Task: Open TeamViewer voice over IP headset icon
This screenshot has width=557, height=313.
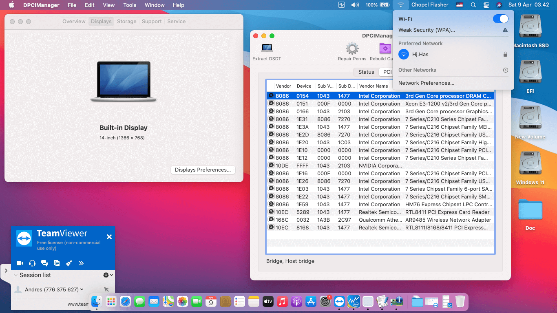Action: [32, 263]
